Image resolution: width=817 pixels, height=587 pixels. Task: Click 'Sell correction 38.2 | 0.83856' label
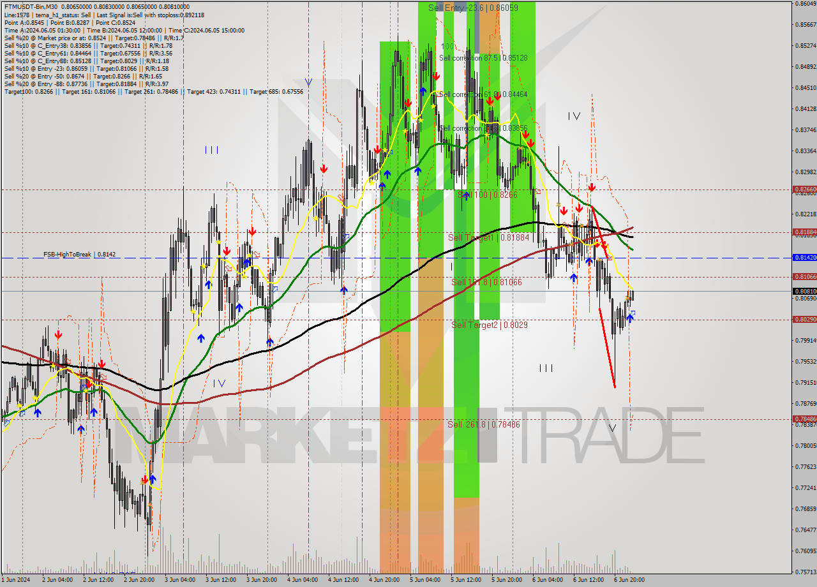coord(483,128)
